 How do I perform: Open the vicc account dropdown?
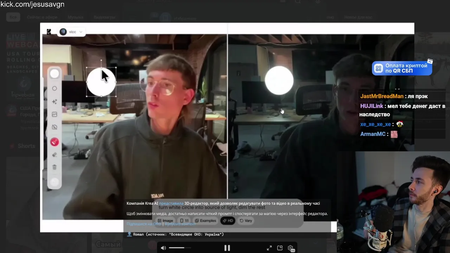coord(71,32)
